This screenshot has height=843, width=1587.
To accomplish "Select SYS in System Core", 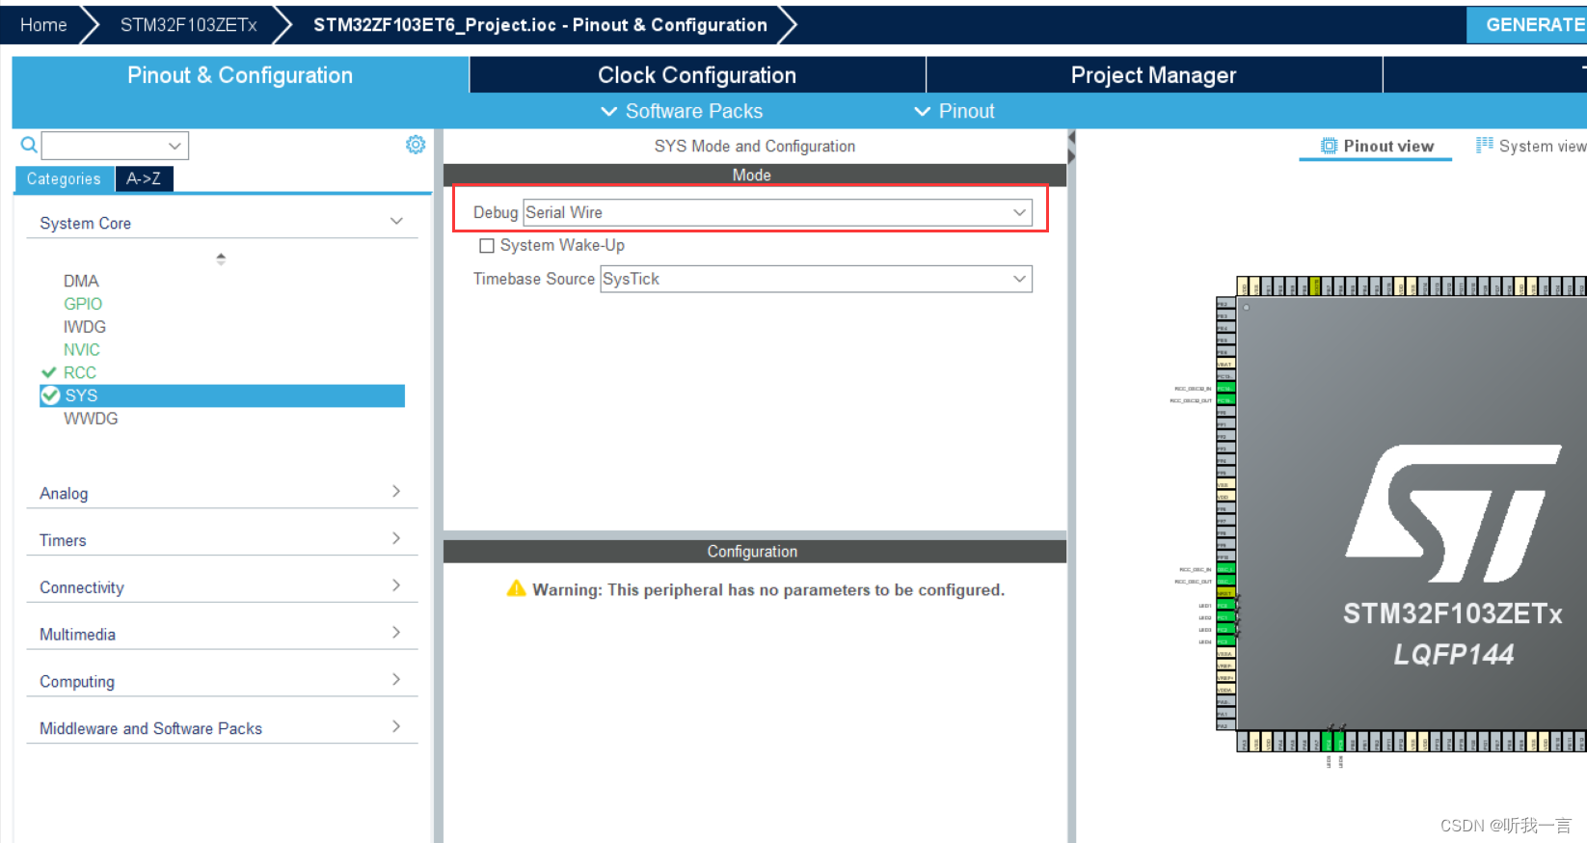I will coord(222,395).
